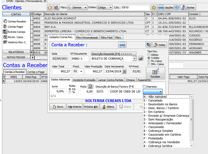
Task: Click the Cód. input field
Action: point(135,8)
